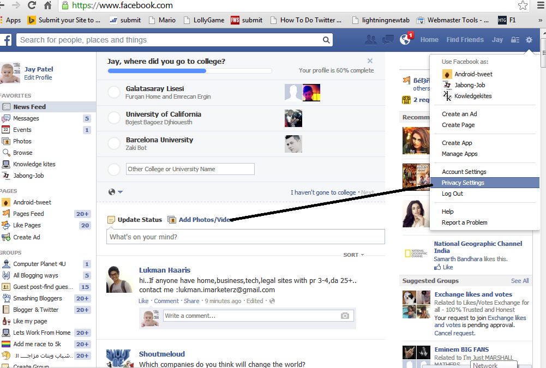Pick Barcelona University option
This screenshot has width=546, height=368.
pos(113,143)
